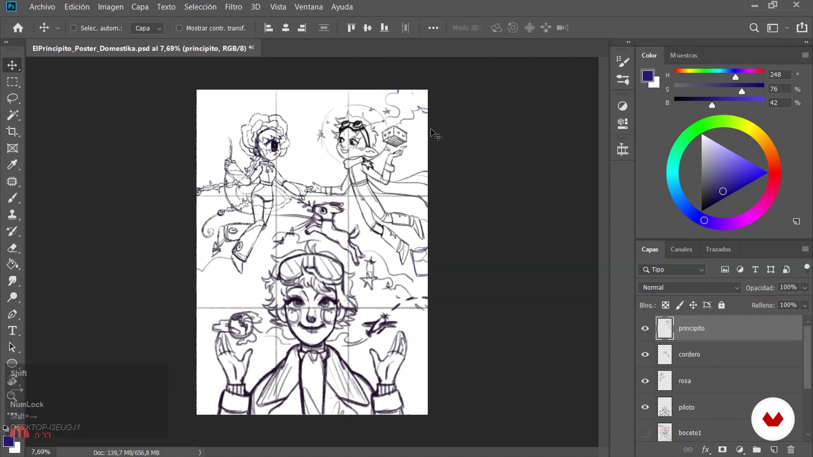Open the Selección menu
The image size is (813, 457).
point(200,7)
